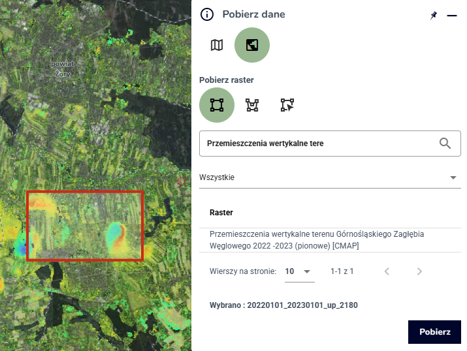The height and width of the screenshot is (351, 467).
Task: Select the raster download mode icon
Action: [x=251, y=45]
